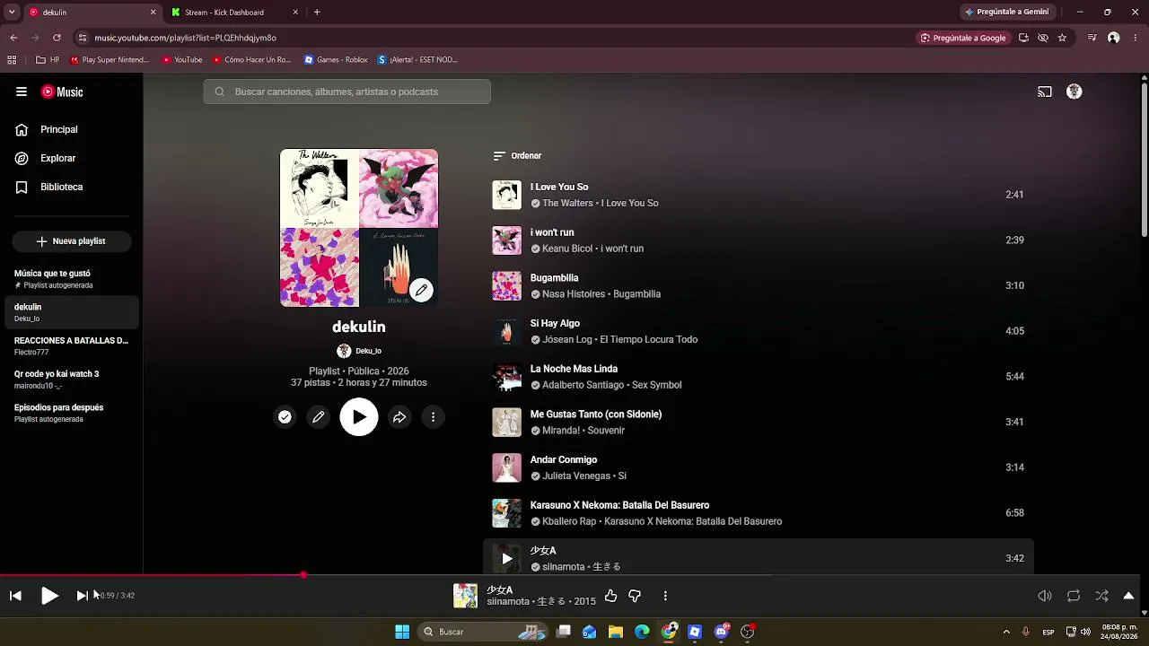The width and height of the screenshot is (1149, 646).
Task: Open a new browser tab
Action: pos(317,13)
